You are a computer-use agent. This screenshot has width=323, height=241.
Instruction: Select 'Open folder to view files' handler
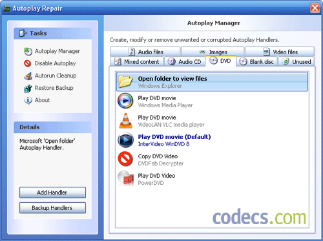pyautogui.click(x=212, y=82)
